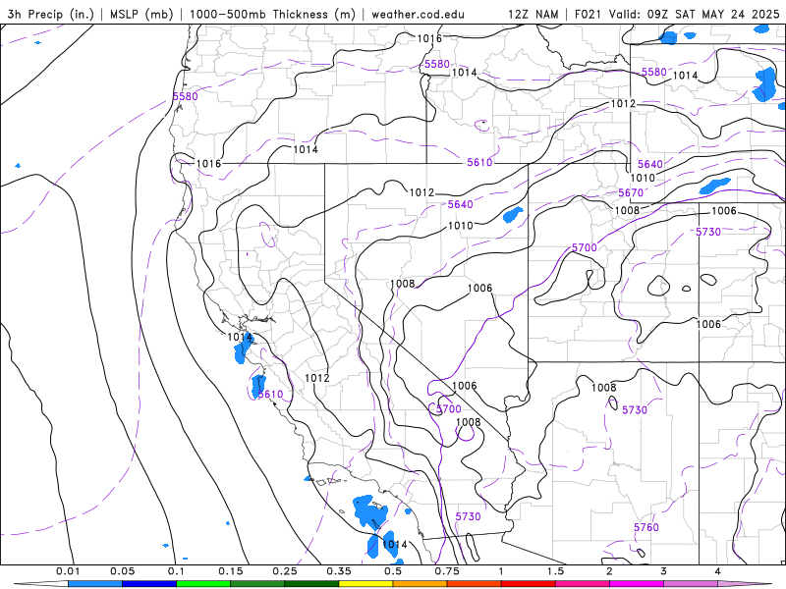Click the 0.01 legend value

click(68, 571)
